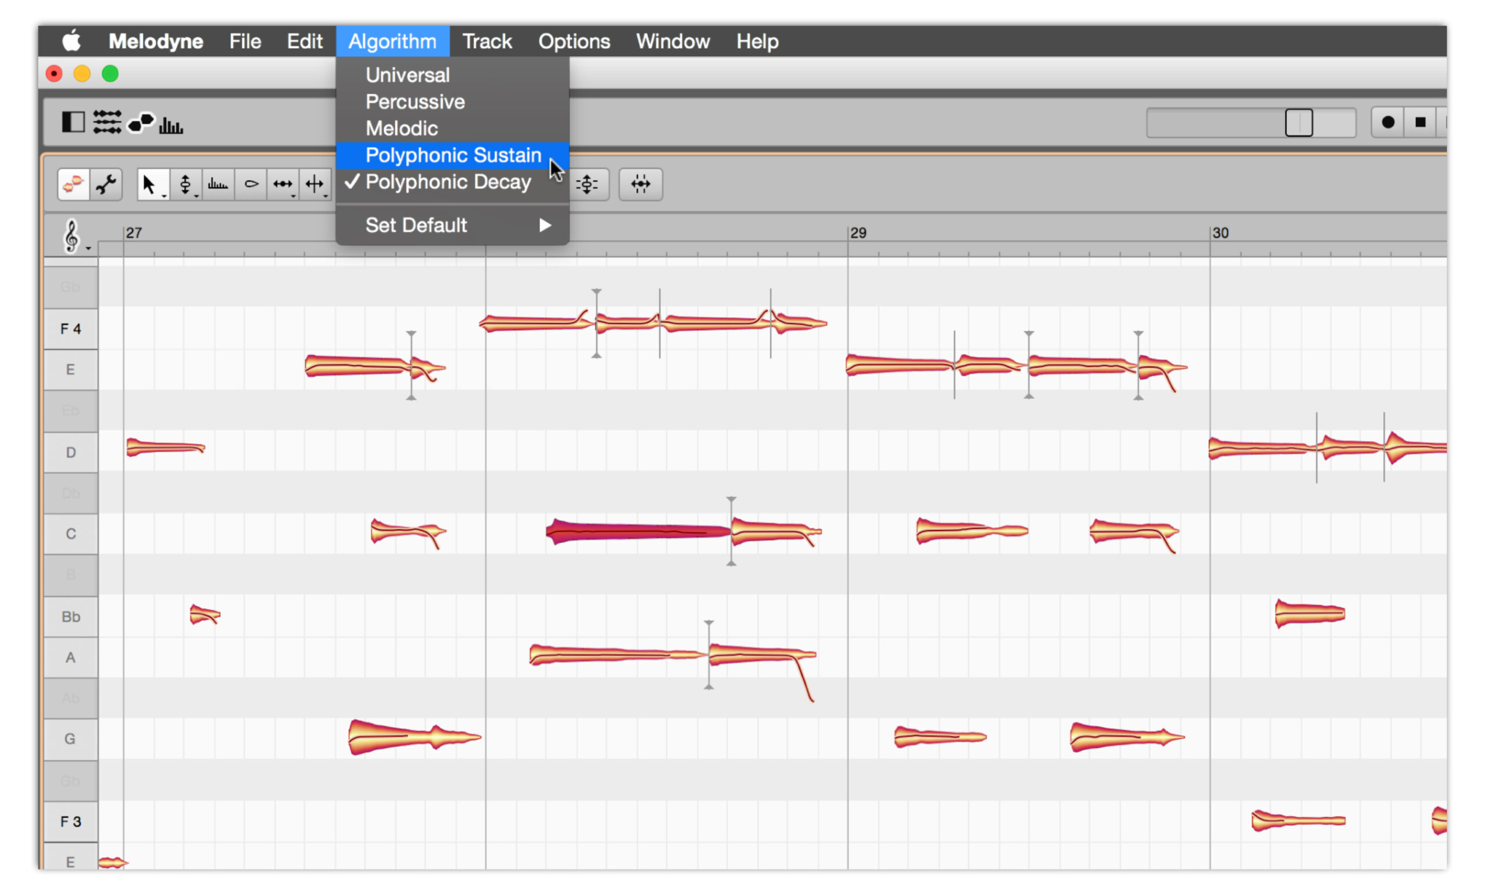Open the Main tool sub-tool arrow
This screenshot has height=887, width=1488.
coord(164,195)
